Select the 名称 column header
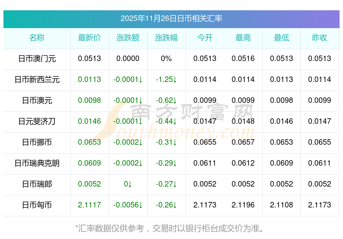 coord(37,38)
